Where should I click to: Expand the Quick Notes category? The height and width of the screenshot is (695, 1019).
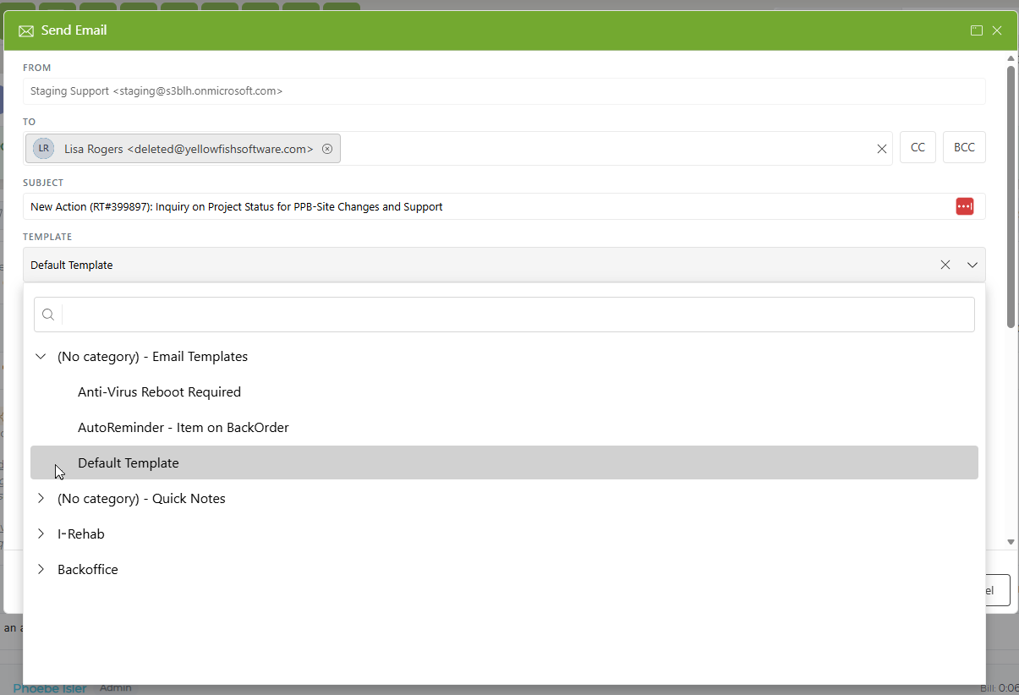point(40,499)
